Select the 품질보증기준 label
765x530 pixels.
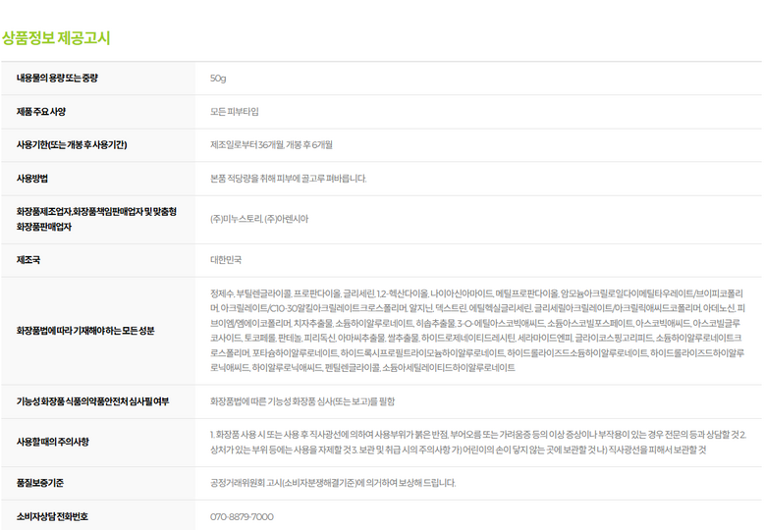tap(39, 482)
